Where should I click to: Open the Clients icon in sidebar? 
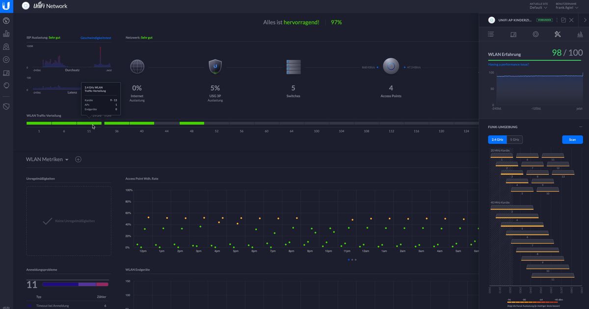coord(6,73)
